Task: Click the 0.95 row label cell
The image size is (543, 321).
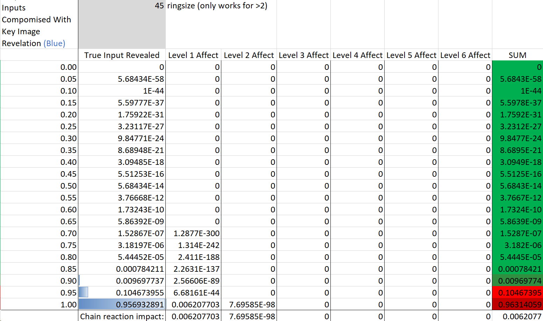Action: click(39, 292)
